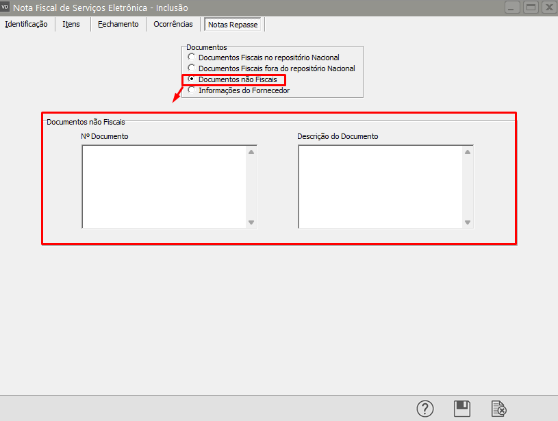Pick the Informações do Fornecedor radio option
Image resolution: width=558 pixels, height=421 pixels.
[191, 90]
